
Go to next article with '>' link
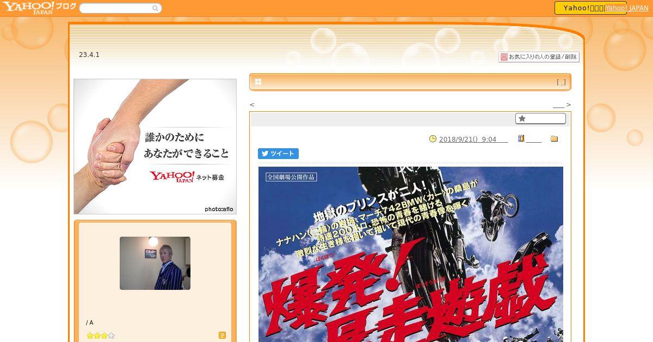569,105
